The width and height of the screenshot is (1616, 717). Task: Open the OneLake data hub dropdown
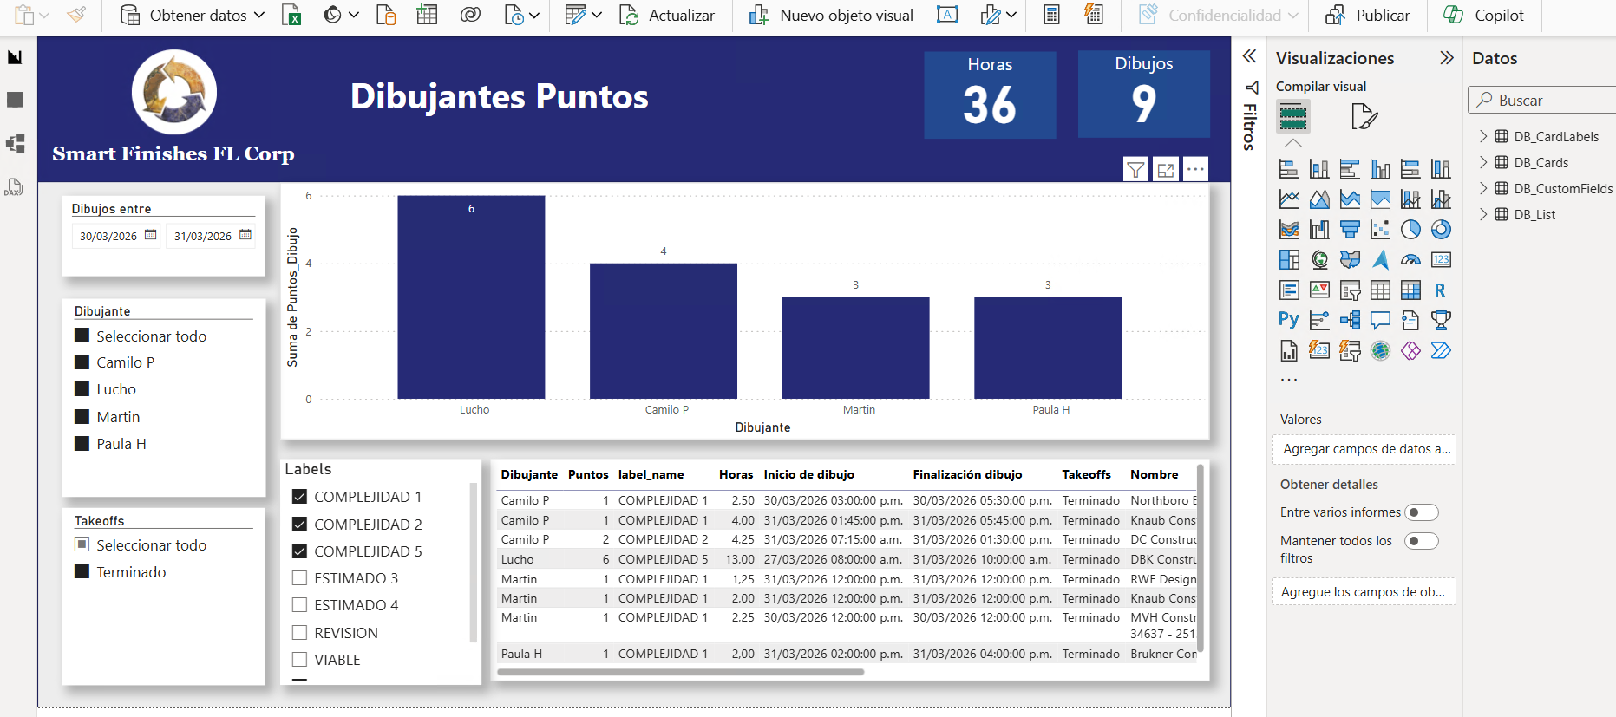[354, 15]
